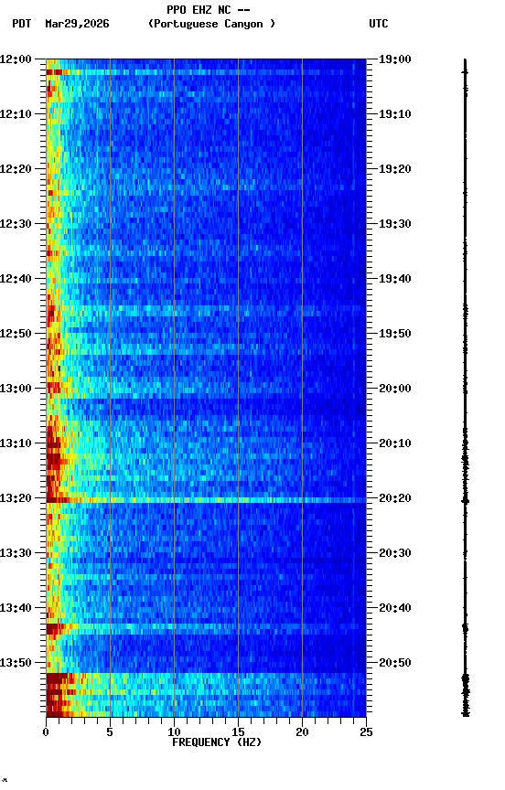Click the 13:50 PDT time label
This screenshot has height=790, width=505.
[16, 663]
